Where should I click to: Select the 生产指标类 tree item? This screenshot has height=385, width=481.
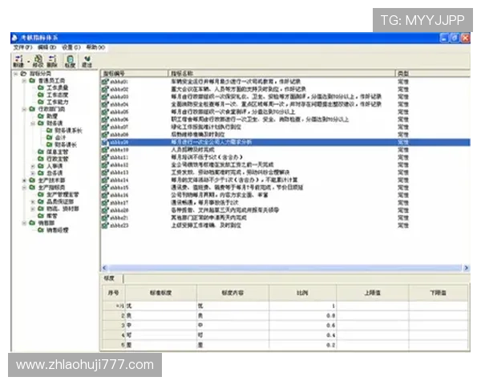[x=51, y=187]
